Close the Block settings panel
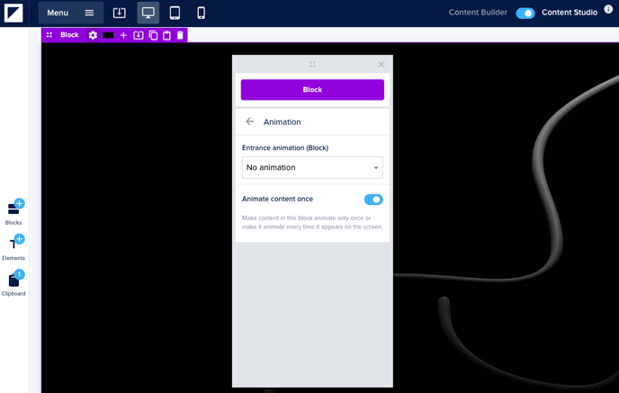619x393 pixels. 381,65
